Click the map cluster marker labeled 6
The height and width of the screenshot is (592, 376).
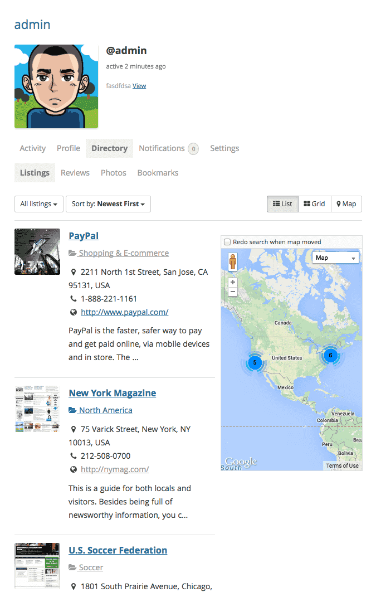click(330, 355)
